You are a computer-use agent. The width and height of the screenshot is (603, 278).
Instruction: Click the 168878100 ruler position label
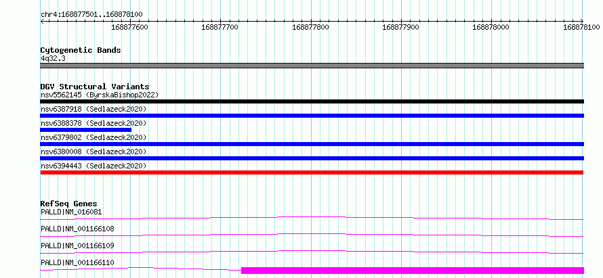click(581, 27)
